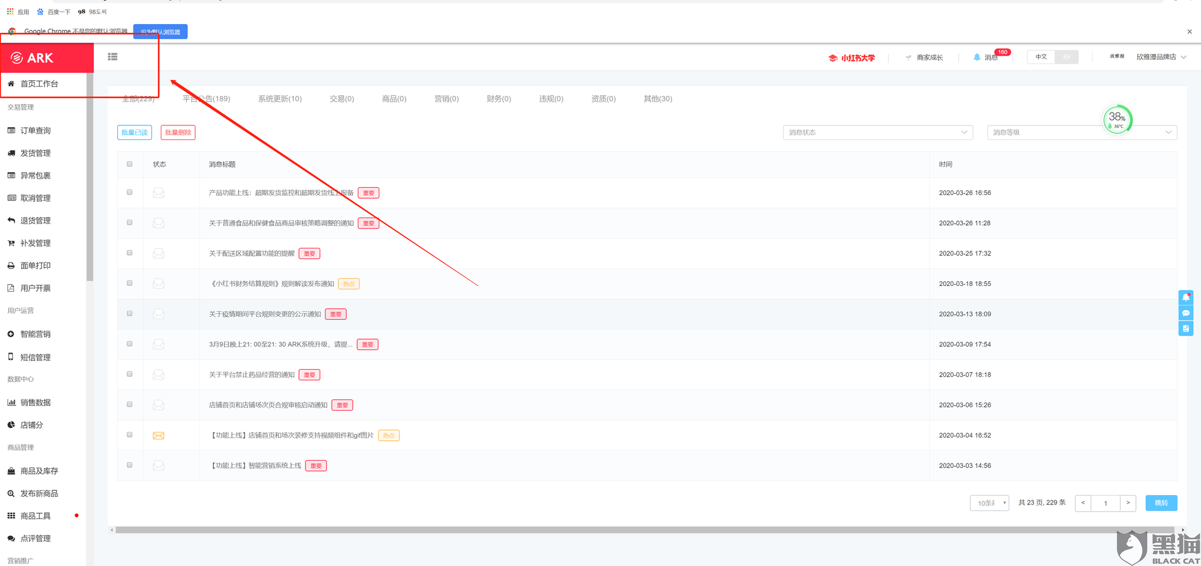This screenshot has width=1201, height=566.
Task: Click the page number input field
Action: click(1105, 503)
